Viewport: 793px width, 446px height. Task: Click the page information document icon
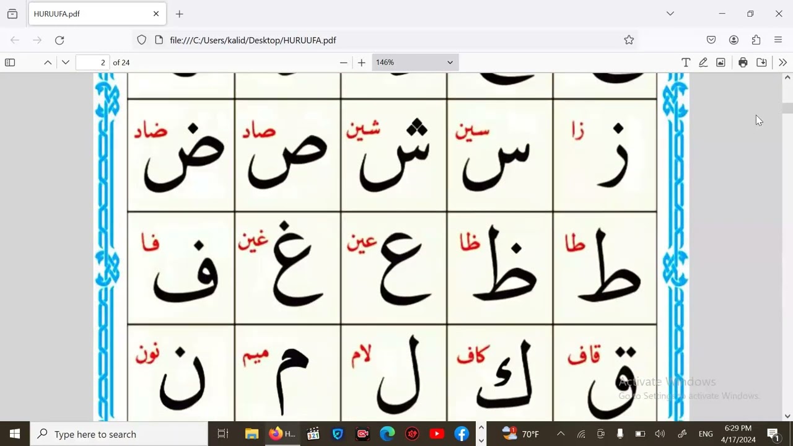point(159,40)
